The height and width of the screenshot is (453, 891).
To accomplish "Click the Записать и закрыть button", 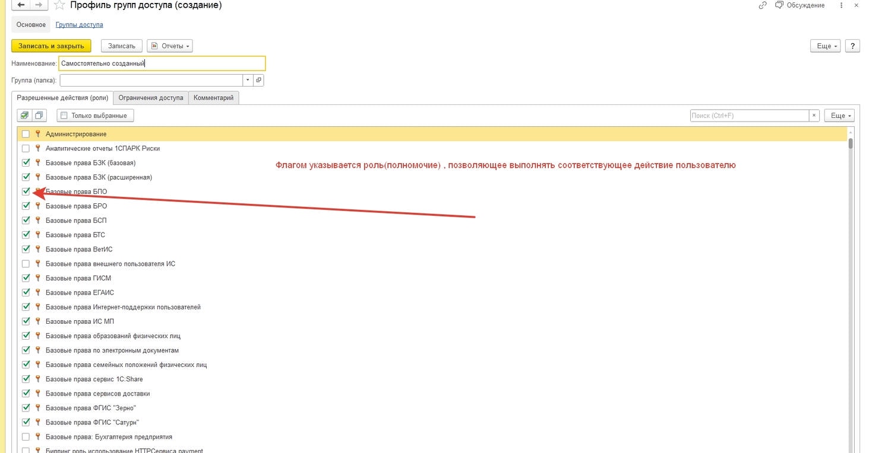I will tap(51, 46).
